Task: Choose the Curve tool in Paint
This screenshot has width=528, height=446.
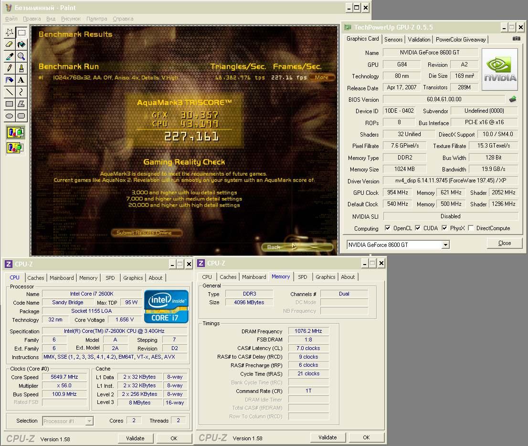Action: [21, 92]
